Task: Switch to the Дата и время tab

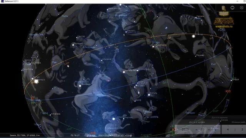Action: click(197, 122)
